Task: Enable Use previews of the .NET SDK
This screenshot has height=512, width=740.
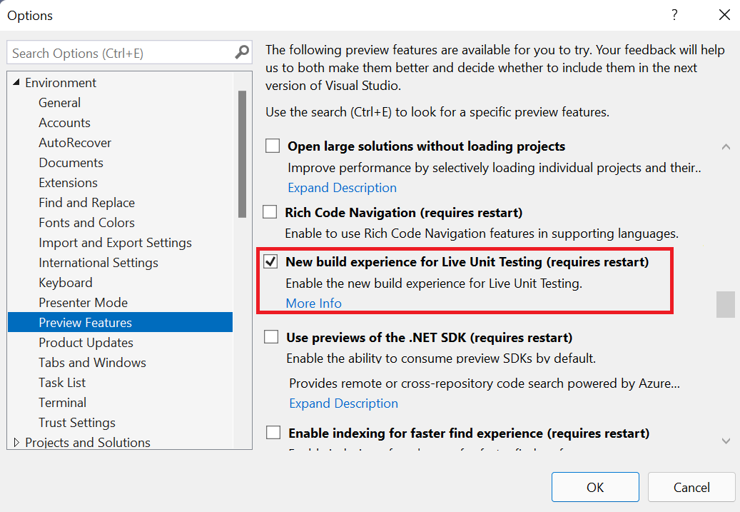Action: pyautogui.click(x=272, y=337)
